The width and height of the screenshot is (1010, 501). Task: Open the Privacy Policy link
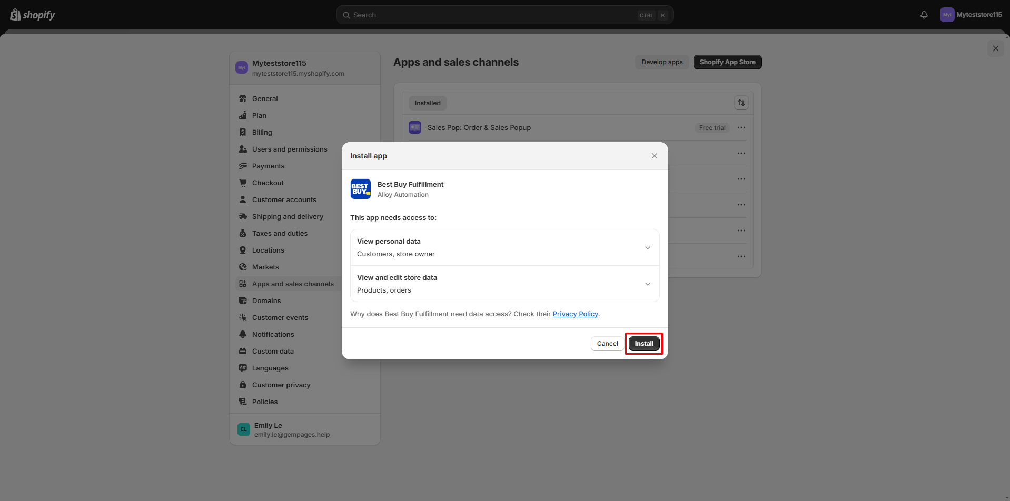(x=575, y=314)
